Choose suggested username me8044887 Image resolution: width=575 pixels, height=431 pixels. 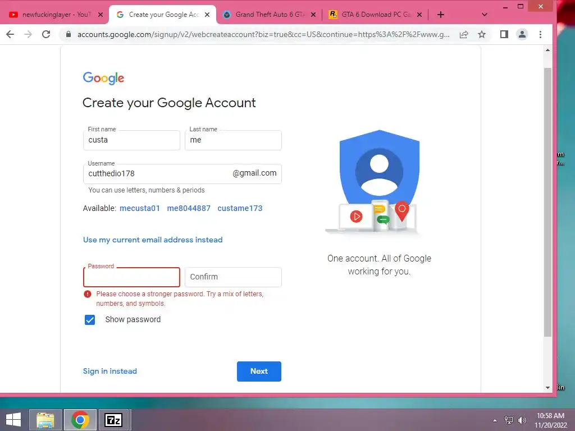tap(189, 208)
